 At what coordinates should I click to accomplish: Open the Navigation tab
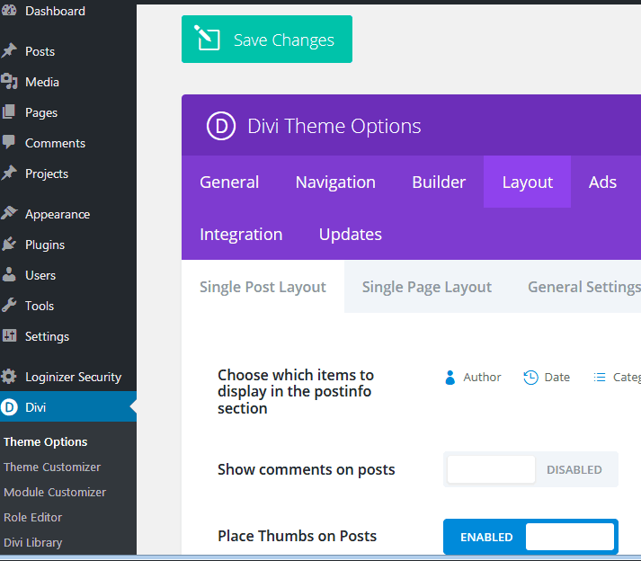[335, 182]
